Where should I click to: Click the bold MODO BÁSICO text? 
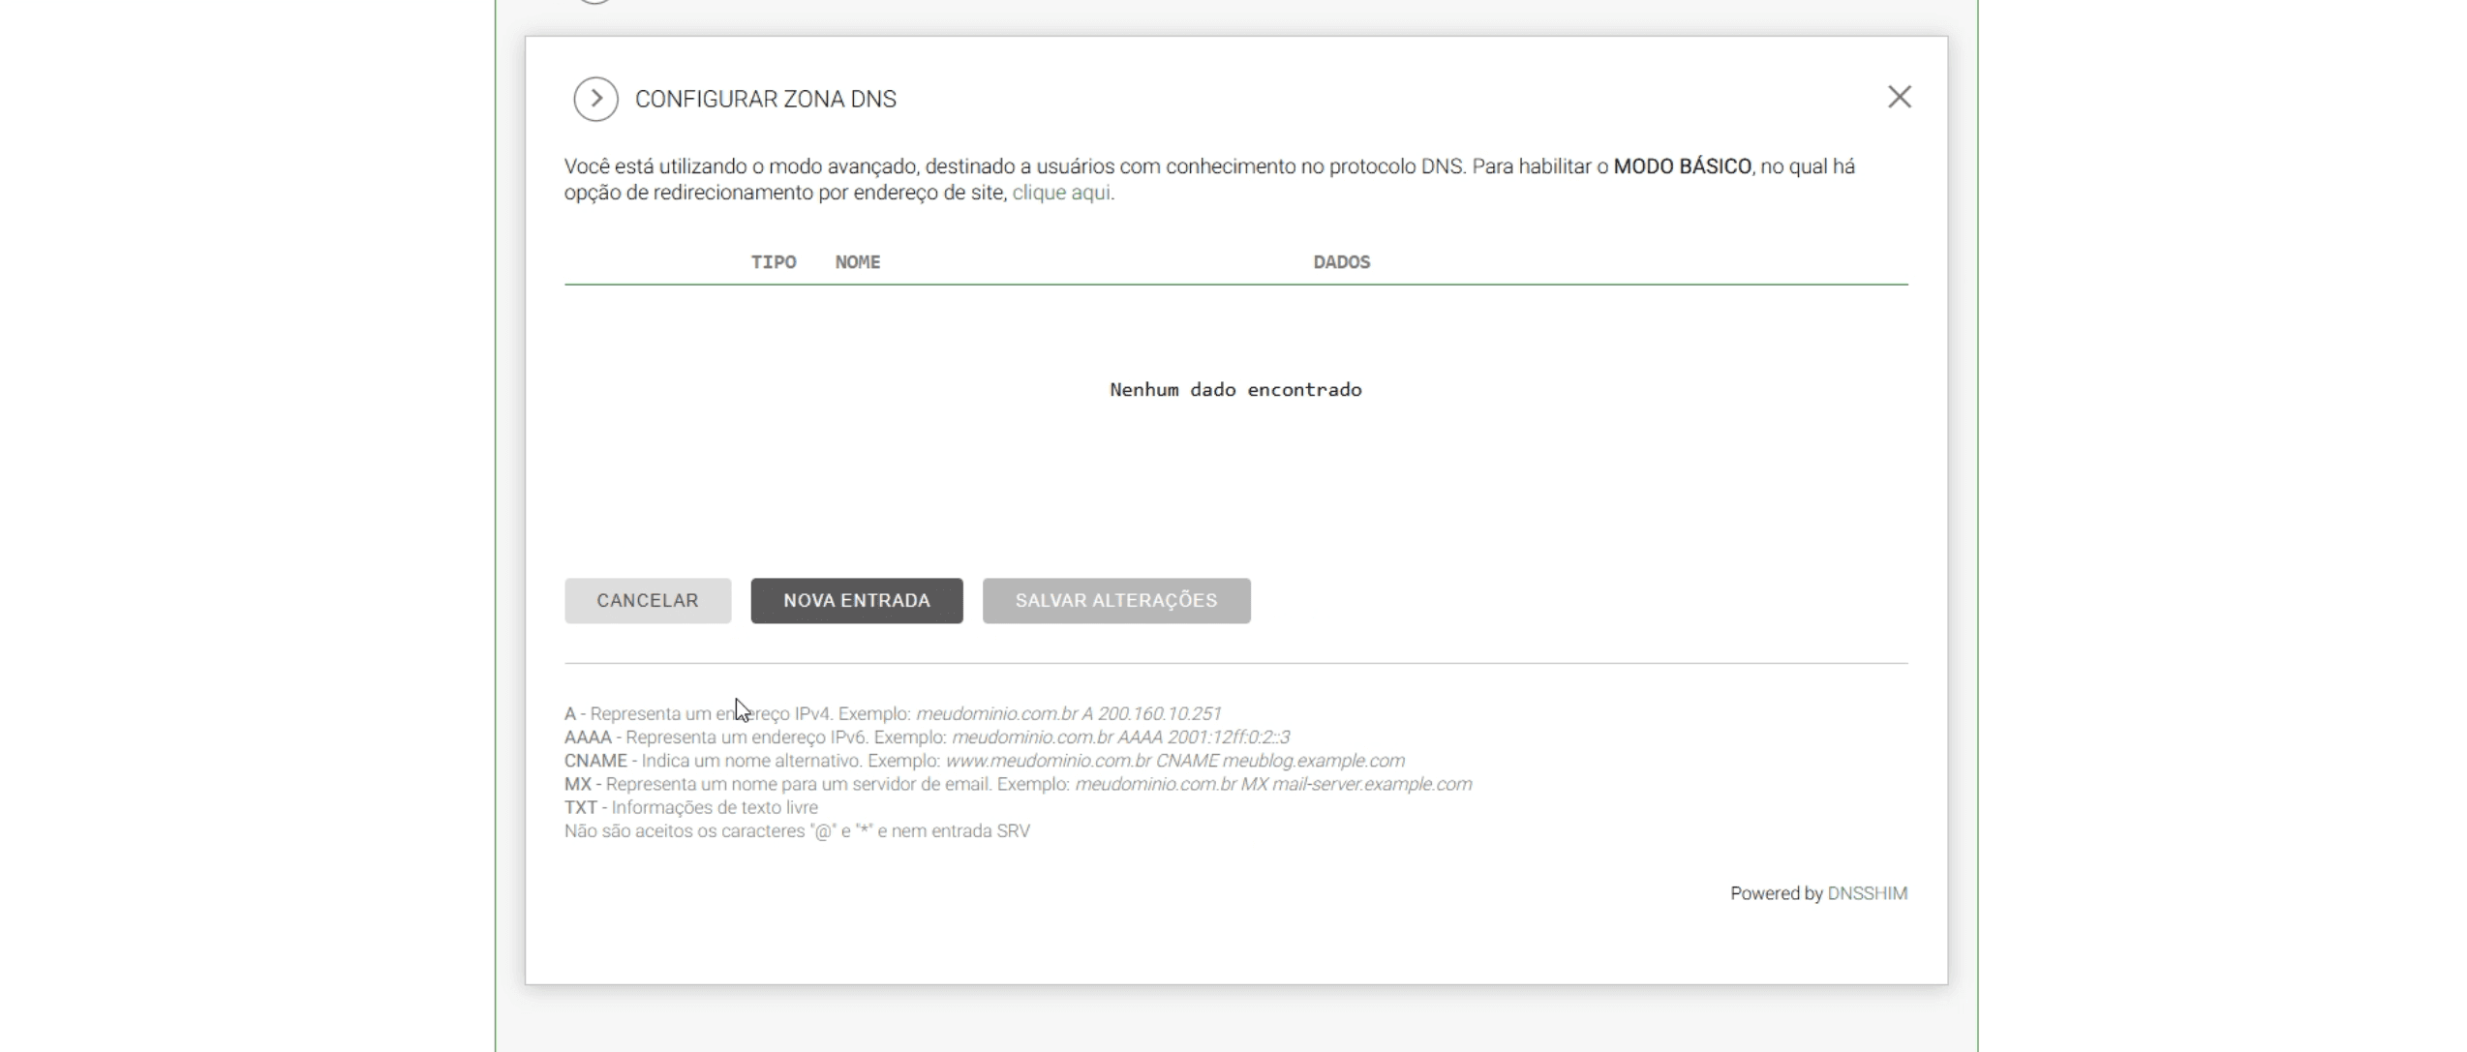[x=1682, y=166]
